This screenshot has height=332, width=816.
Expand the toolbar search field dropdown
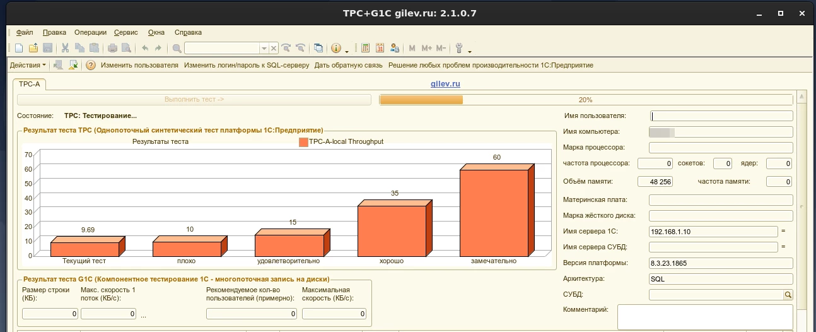click(x=264, y=48)
